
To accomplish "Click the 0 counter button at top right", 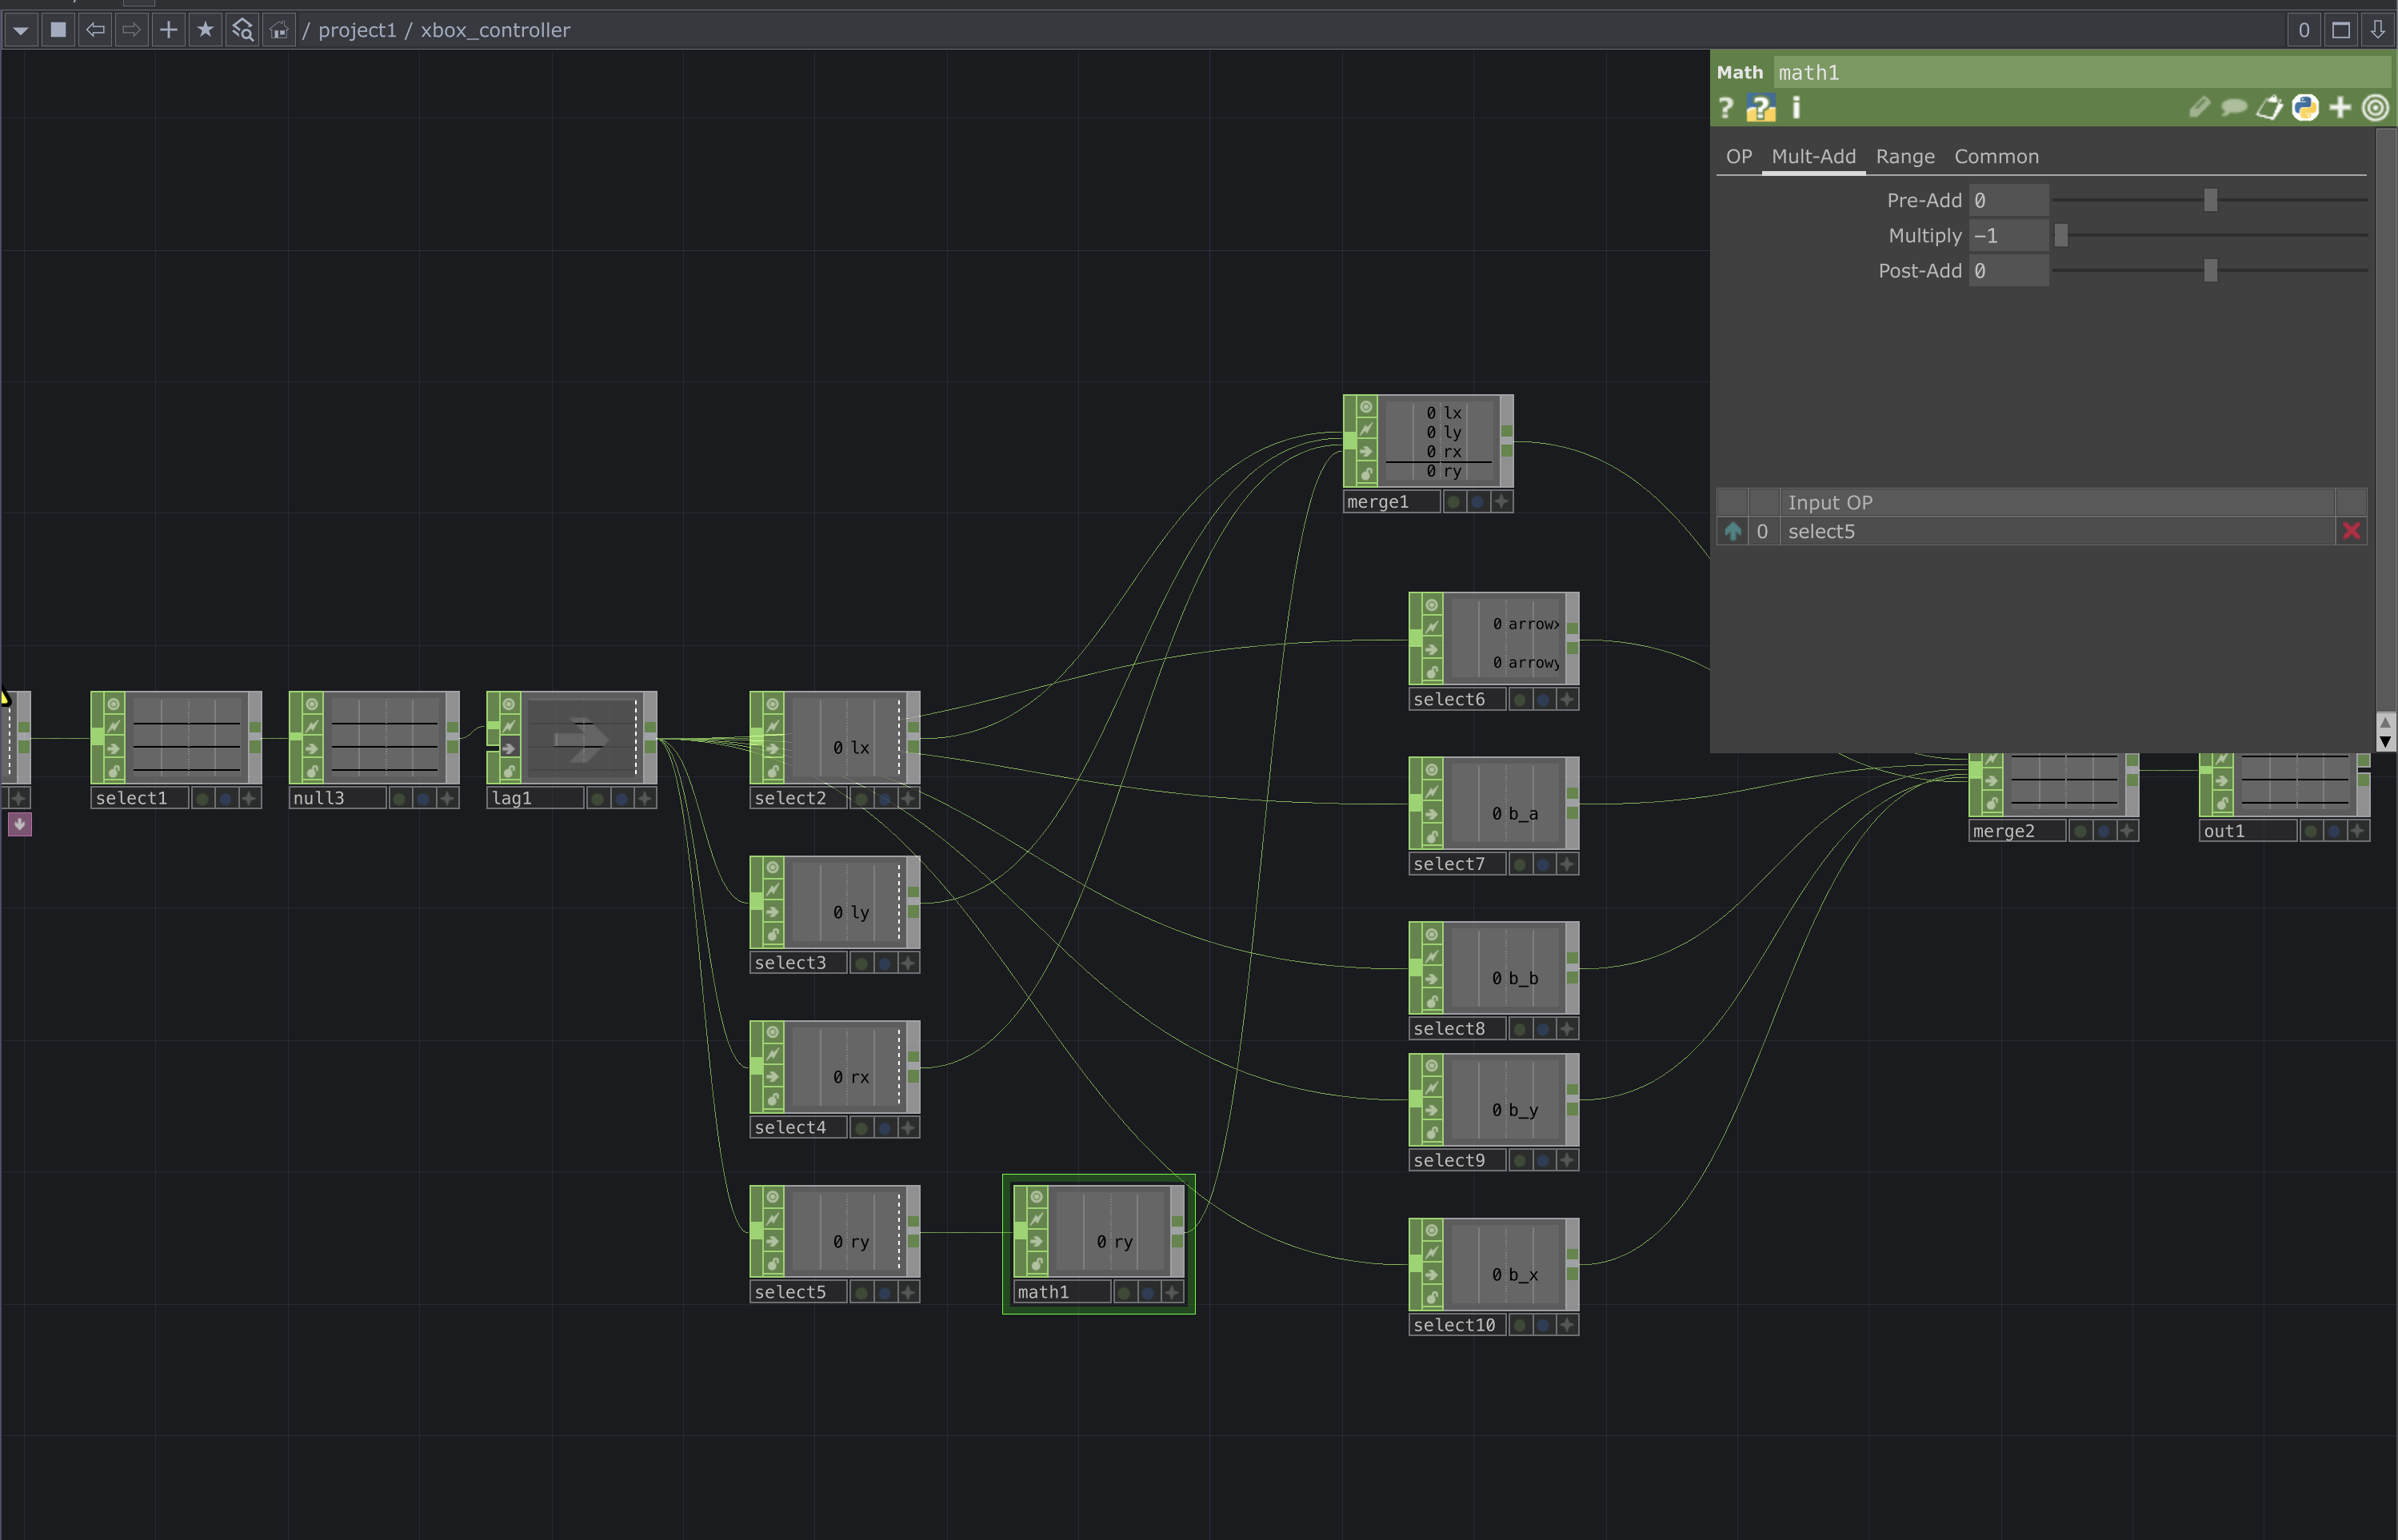I will pyautogui.click(x=2304, y=30).
